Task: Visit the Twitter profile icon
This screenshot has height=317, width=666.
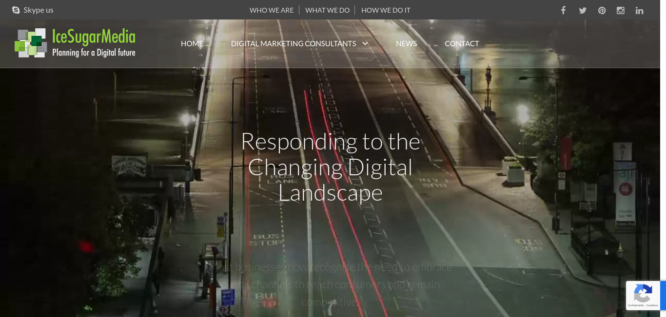Action: pos(583,10)
